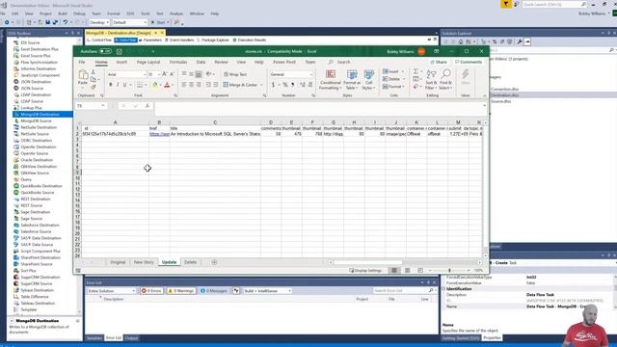617x347 pixels.
Task: Click the Insert Function fx icon
Action: click(148, 106)
